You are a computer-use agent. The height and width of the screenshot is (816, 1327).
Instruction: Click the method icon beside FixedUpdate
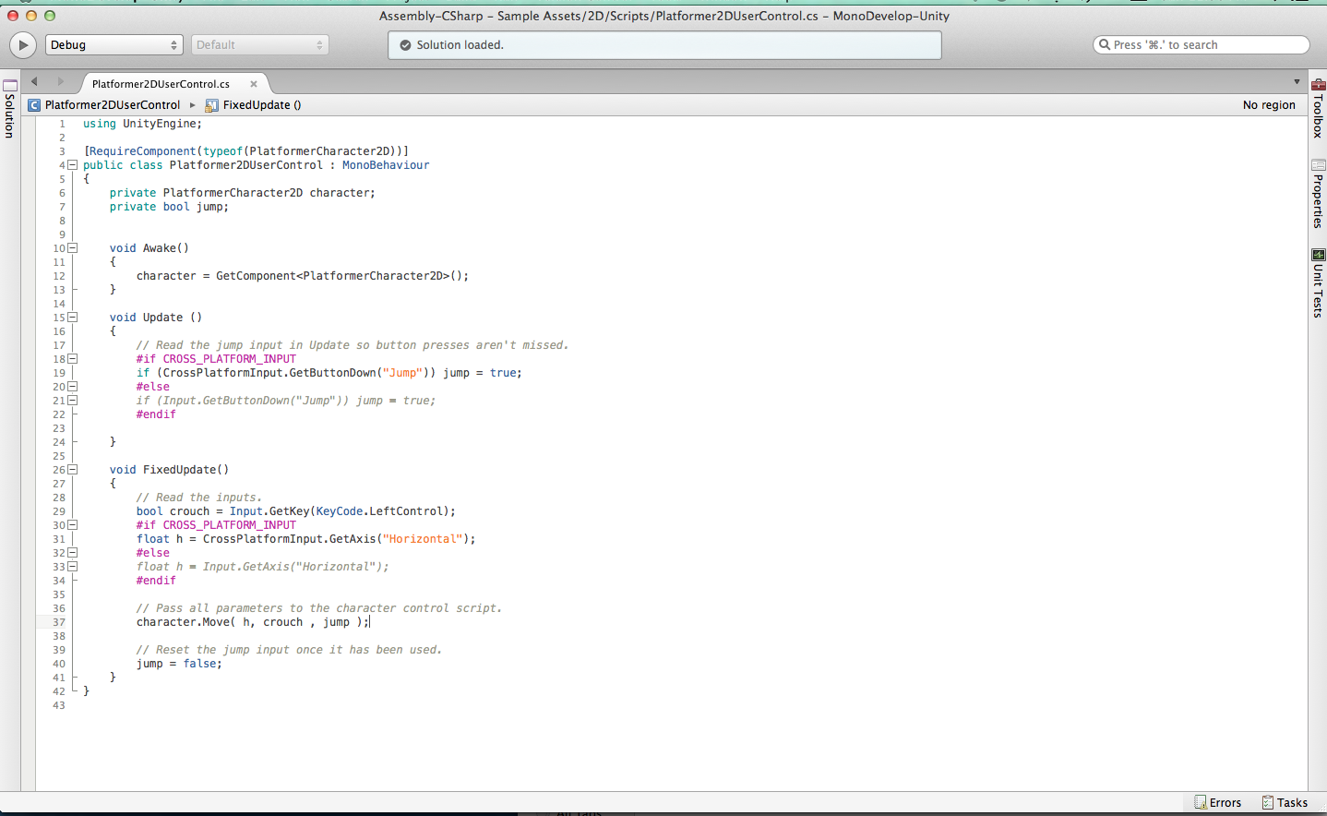[x=211, y=105]
